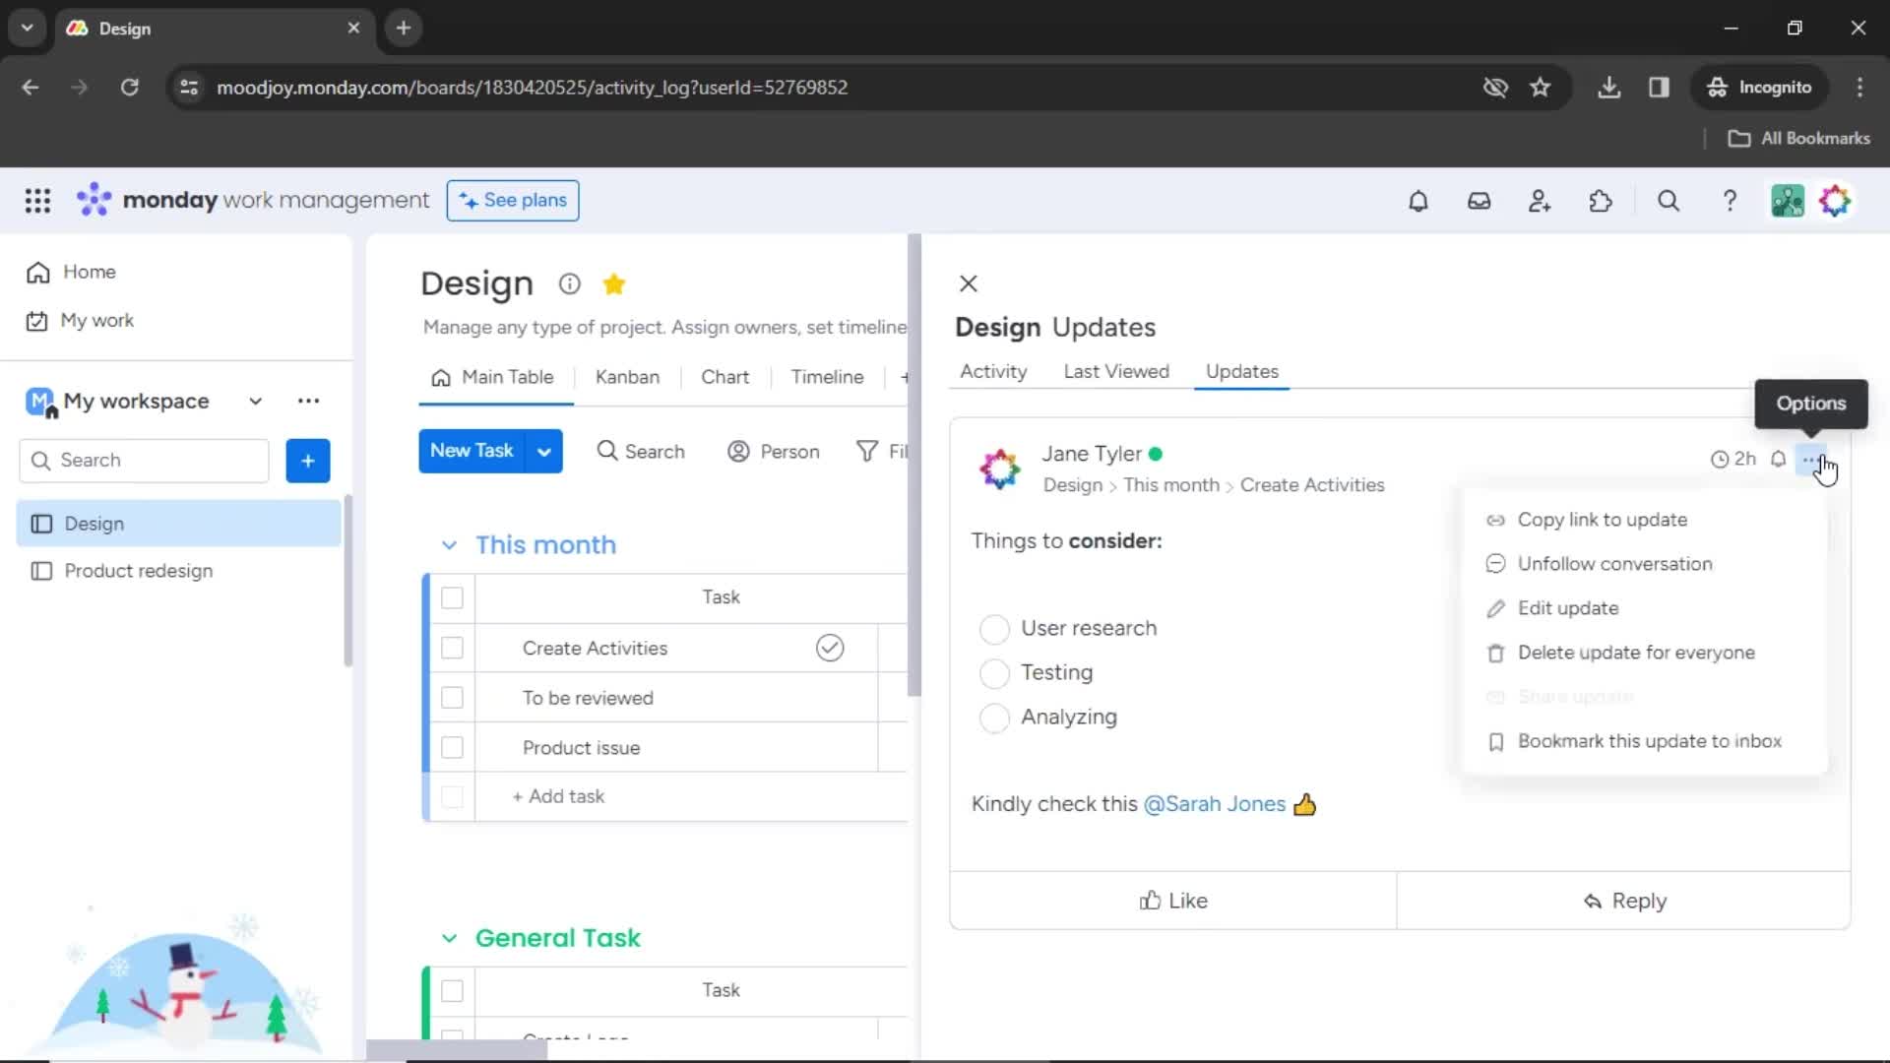Click the update's bell reminder icon
The width and height of the screenshot is (1890, 1063).
click(1778, 459)
